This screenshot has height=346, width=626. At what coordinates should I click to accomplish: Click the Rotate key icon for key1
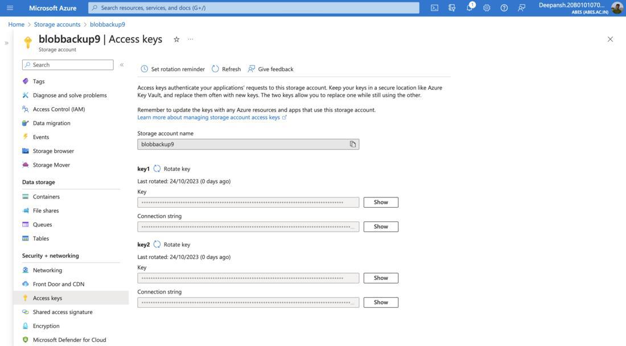click(x=157, y=169)
